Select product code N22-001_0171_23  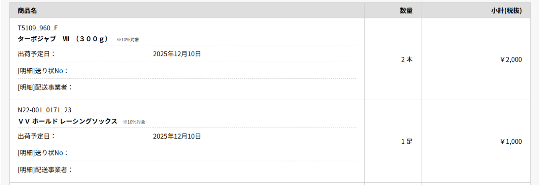point(45,110)
